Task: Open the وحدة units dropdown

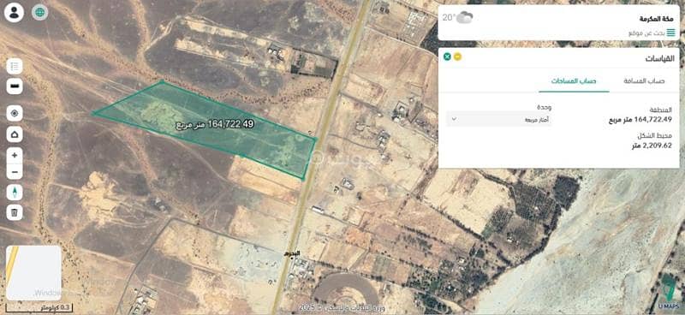Action: [498, 119]
